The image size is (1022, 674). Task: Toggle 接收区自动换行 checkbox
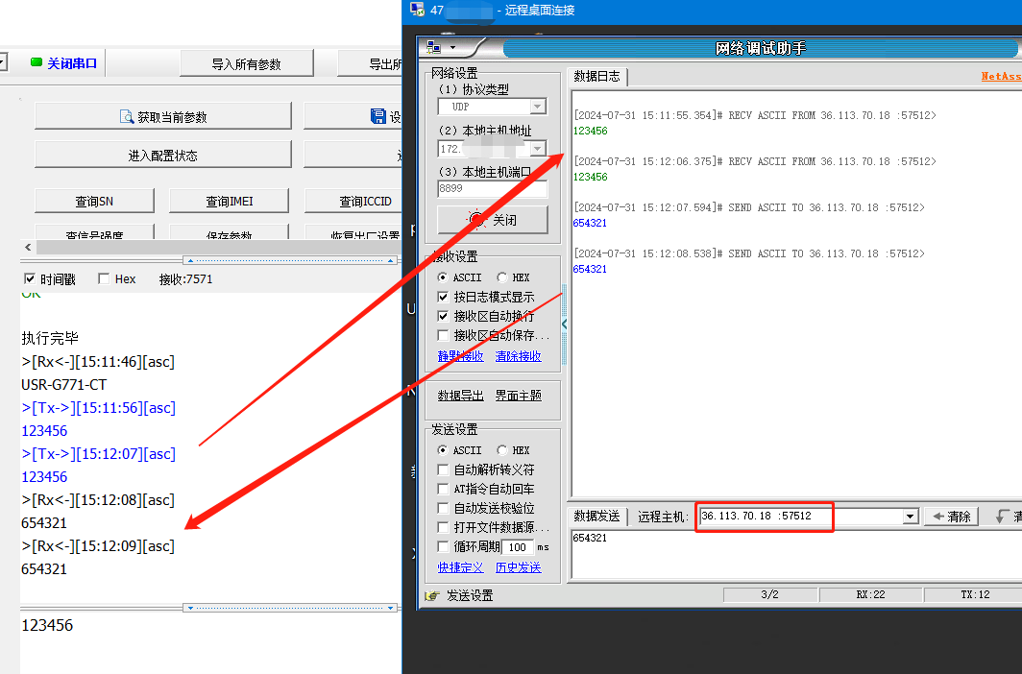(443, 316)
